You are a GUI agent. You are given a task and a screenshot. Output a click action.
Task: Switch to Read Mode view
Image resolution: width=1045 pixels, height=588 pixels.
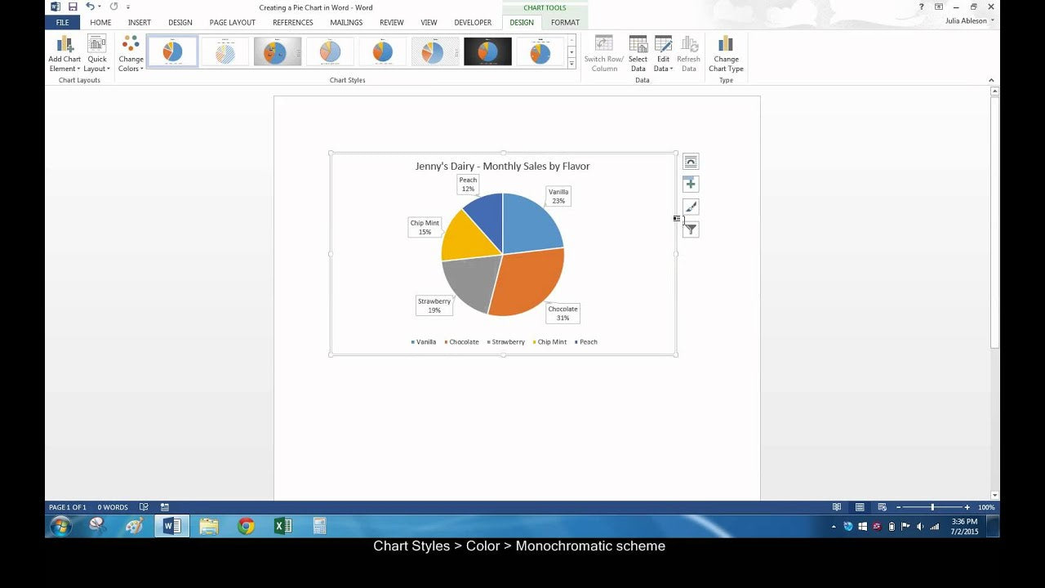coord(837,507)
